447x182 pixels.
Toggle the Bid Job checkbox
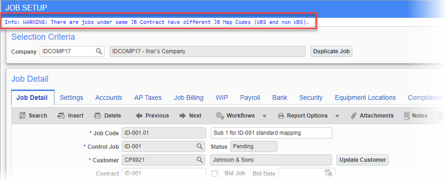215,173
